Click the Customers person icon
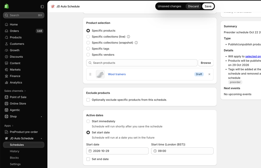261x168 pixels. [6, 44]
